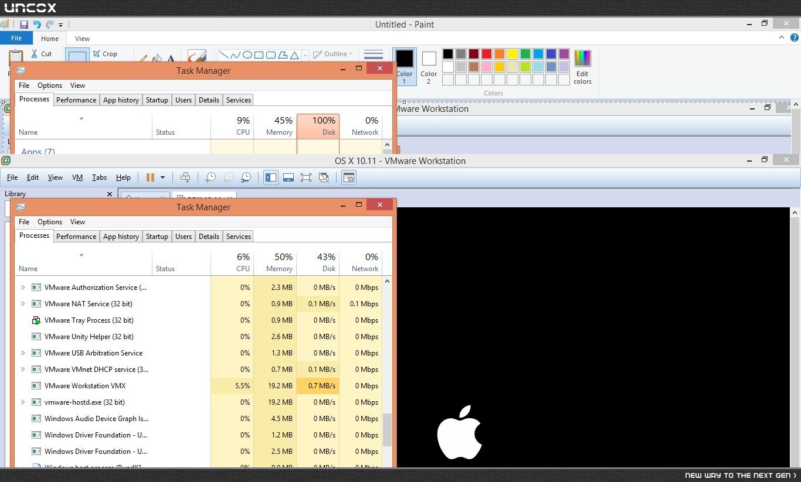Screen dimensions: 801x482
Task: Expand the VMware NAT Service (32 bit) process
Action: [23, 304]
